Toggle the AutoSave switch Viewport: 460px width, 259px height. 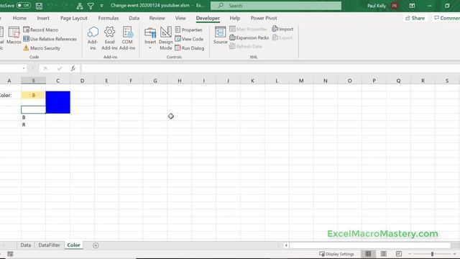24,6
